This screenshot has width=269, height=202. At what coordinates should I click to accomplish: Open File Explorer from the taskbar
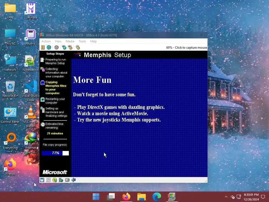pos(142,197)
